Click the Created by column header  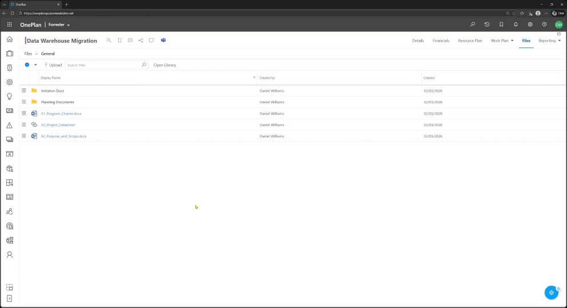[x=267, y=78]
